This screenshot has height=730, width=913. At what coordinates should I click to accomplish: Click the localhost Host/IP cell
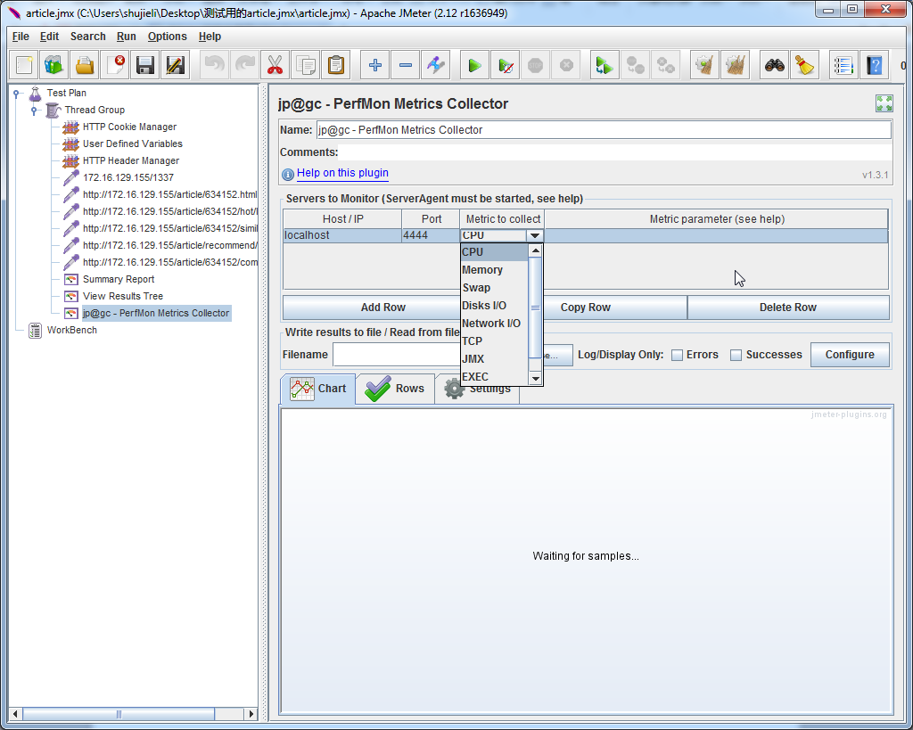coord(342,236)
